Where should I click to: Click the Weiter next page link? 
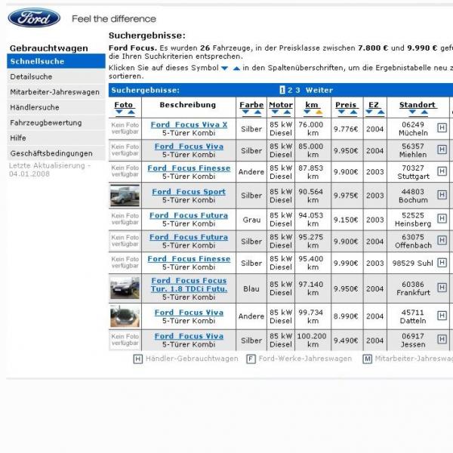pyautogui.click(x=319, y=90)
